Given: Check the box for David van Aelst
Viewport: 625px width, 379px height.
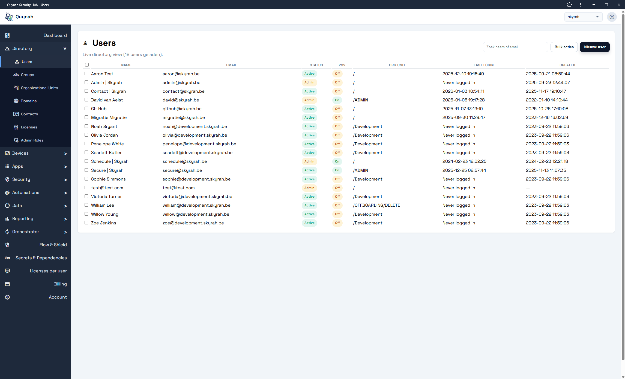Looking at the screenshot, I should [x=86, y=100].
